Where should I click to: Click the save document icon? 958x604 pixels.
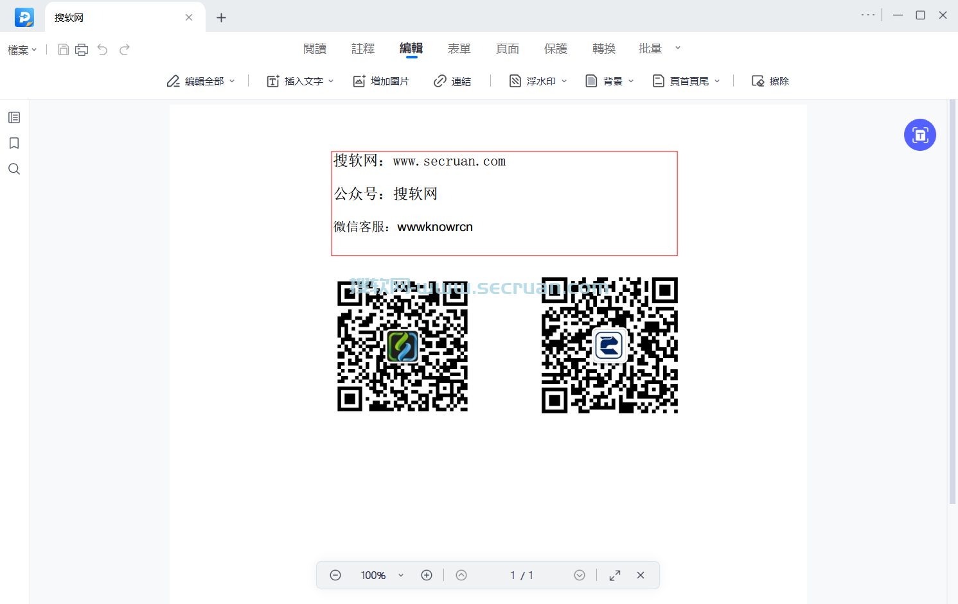pos(63,49)
